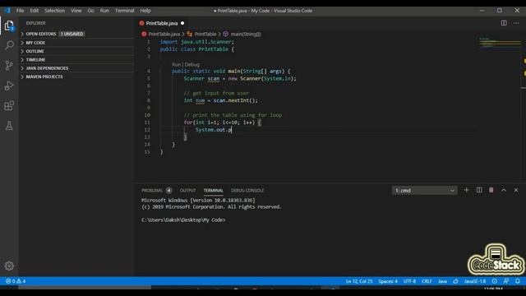This screenshot has width=526, height=296.
Task: Click CRLF line ending selector
Action: (427, 281)
